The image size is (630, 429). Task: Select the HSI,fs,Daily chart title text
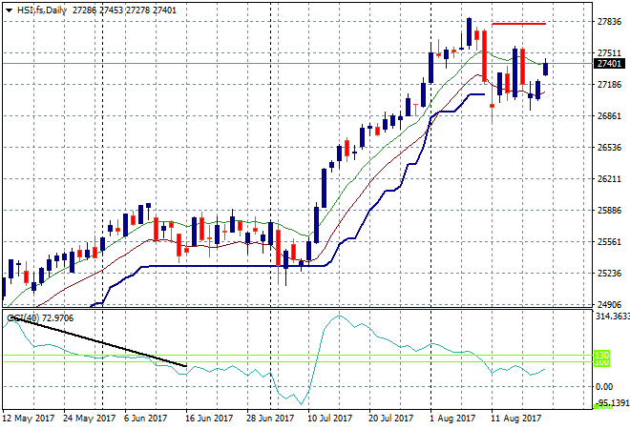[x=42, y=10]
